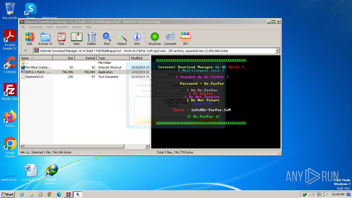Select Password.txt file row

pos(85,77)
